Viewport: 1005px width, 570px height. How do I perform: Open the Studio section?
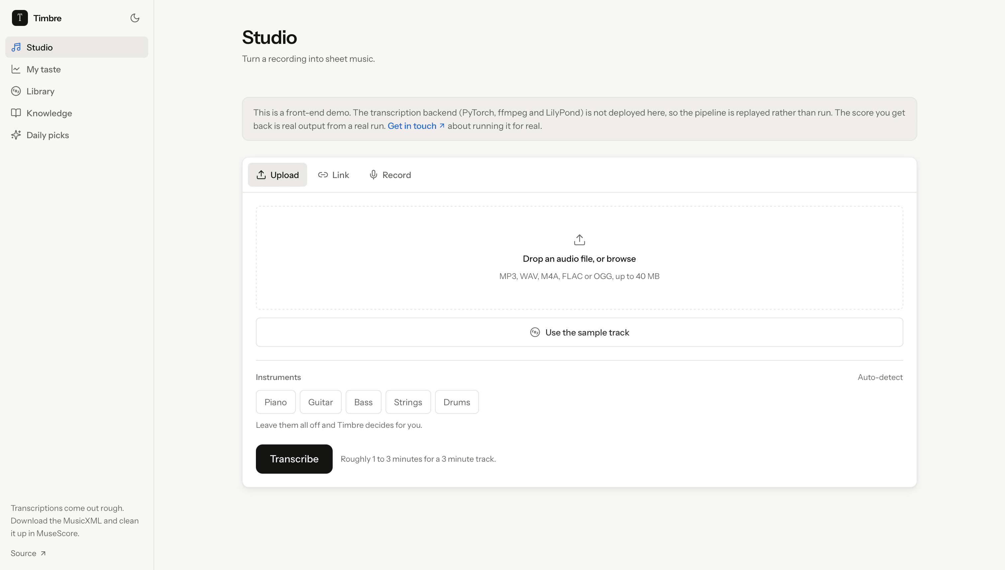click(77, 47)
